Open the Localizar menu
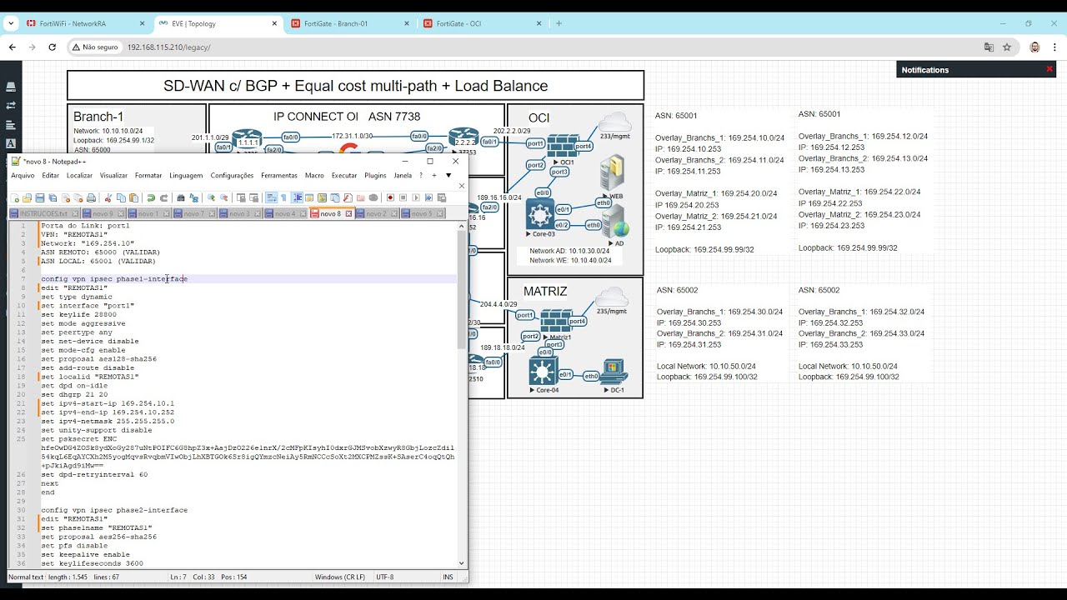The width and height of the screenshot is (1067, 600). [80, 176]
